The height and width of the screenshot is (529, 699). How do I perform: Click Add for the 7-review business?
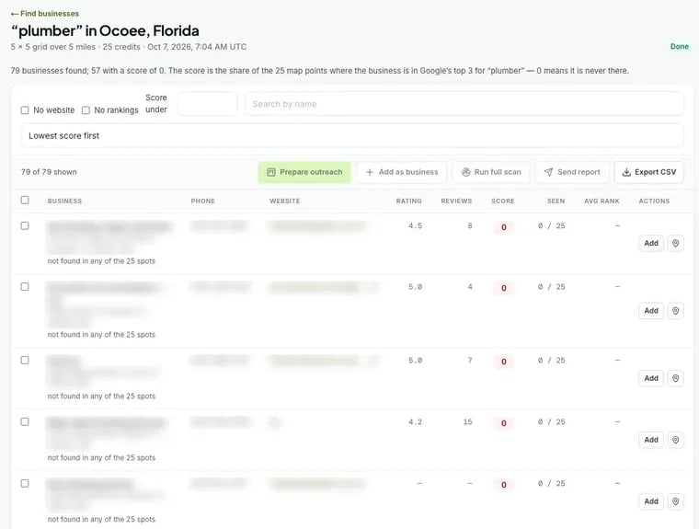click(651, 378)
